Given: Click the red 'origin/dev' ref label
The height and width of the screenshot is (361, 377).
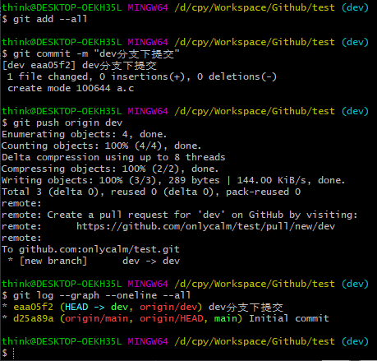Looking at the screenshot, I should click(x=168, y=307).
